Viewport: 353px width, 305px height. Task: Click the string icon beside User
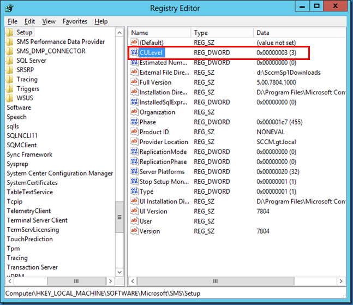134,221
